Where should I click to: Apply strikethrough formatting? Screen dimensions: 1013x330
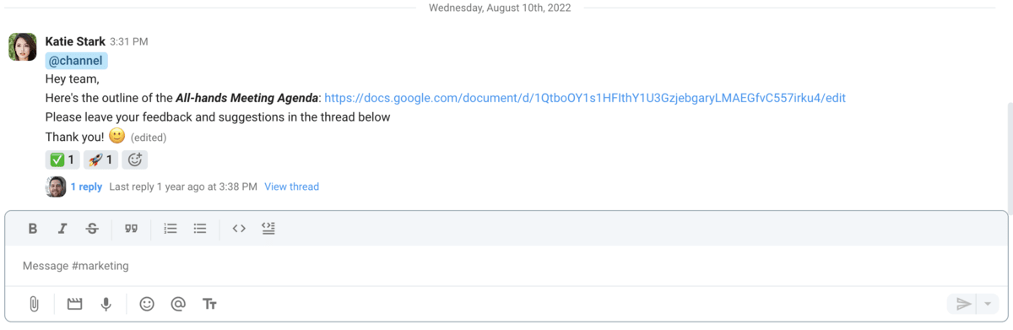pyautogui.click(x=93, y=229)
